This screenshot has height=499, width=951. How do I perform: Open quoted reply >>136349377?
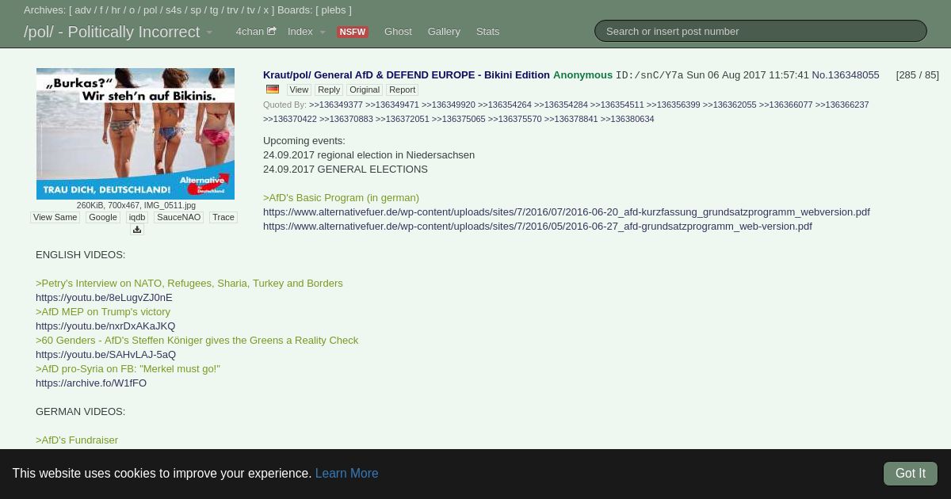point(336,105)
